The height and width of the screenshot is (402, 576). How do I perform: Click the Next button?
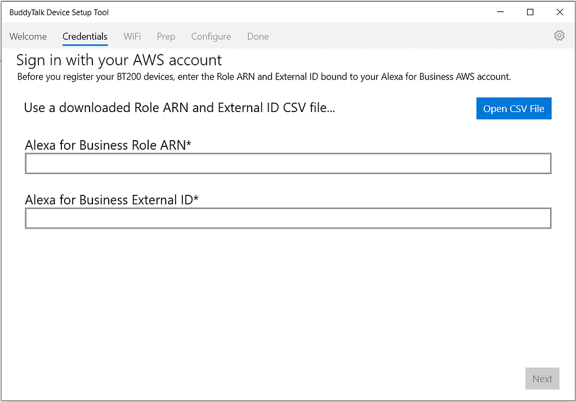pos(542,378)
